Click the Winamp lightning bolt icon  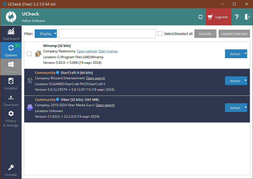point(38,54)
